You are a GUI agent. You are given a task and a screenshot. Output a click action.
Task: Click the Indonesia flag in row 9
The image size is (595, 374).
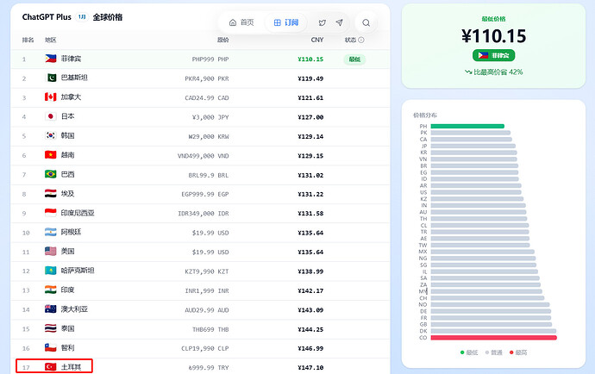coord(51,213)
